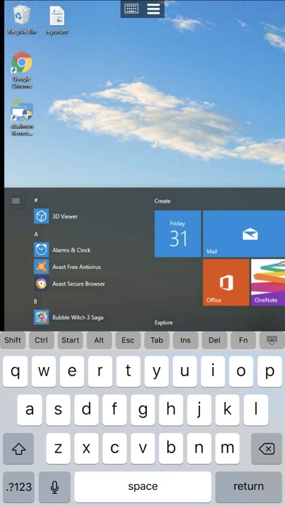Viewport: 285px width, 506px height.
Task: Switch to .?123 symbols keyboard
Action: pyautogui.click(x=18, y=486)
